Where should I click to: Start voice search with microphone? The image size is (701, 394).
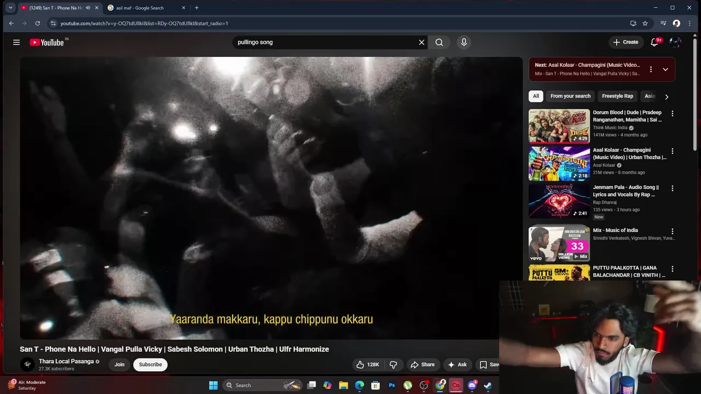click(464, 42)
